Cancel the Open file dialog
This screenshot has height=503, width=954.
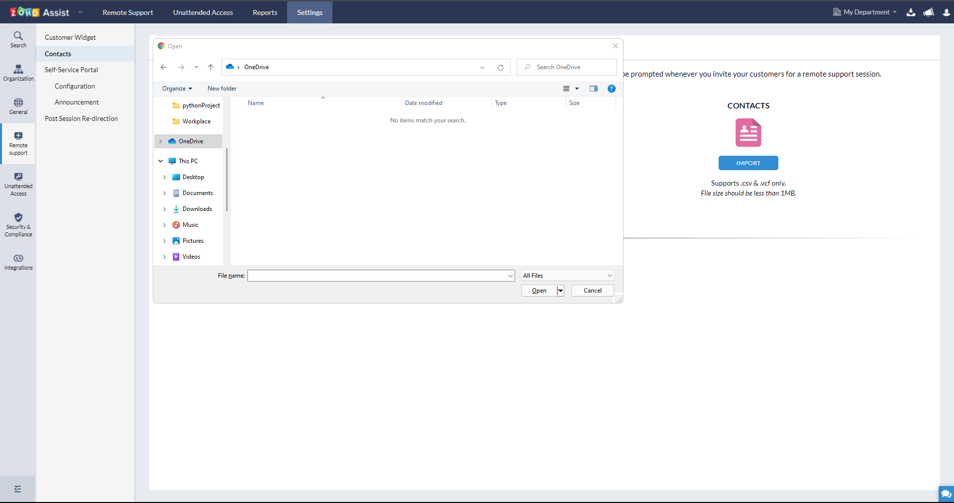coord(592,291)
